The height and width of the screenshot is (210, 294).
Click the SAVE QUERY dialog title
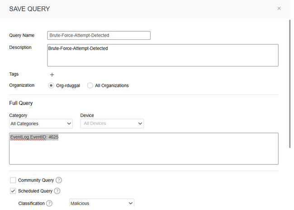point(29,9)
